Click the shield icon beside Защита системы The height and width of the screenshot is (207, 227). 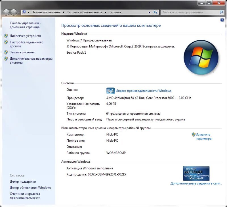coord(6,52)
